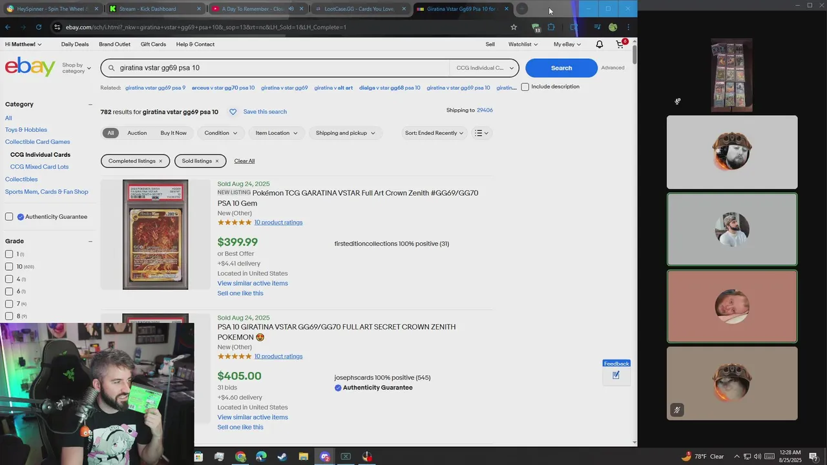Select the Auction filter tab
827x465 pixels.
click(x=137, y=133)
